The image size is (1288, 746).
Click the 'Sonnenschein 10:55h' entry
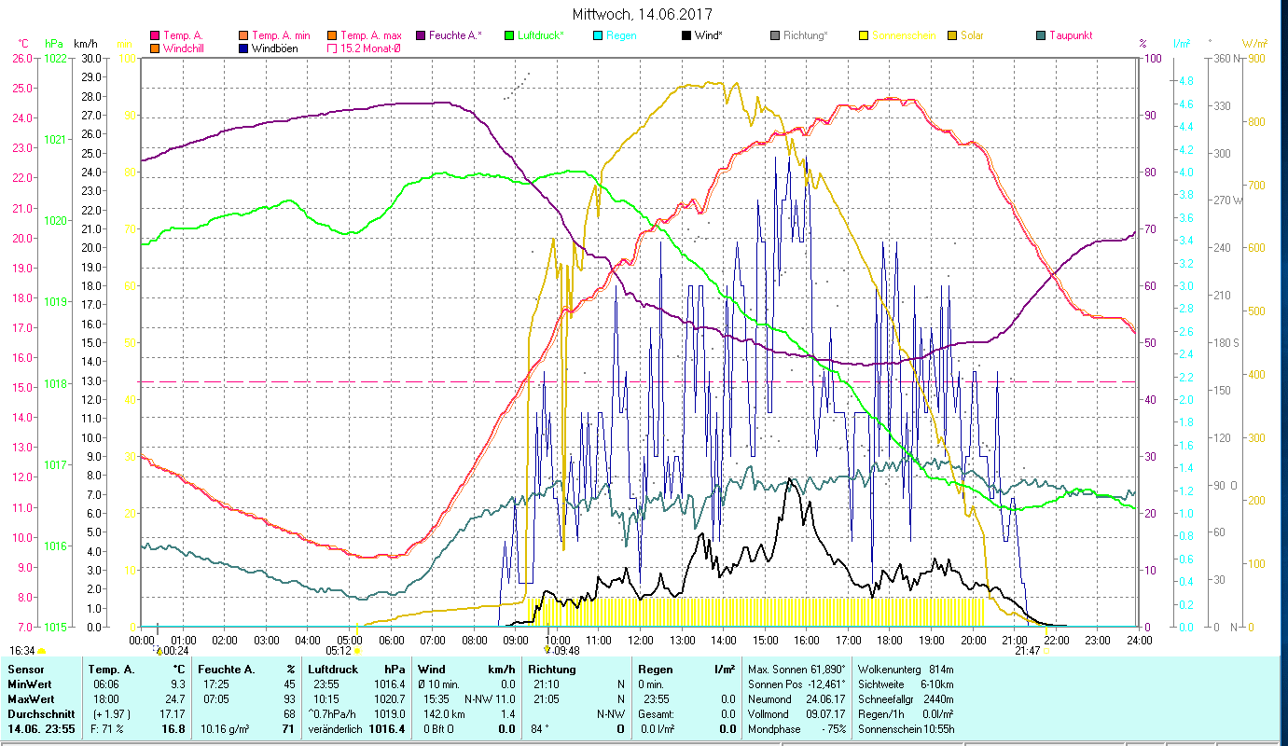(905, 729)
